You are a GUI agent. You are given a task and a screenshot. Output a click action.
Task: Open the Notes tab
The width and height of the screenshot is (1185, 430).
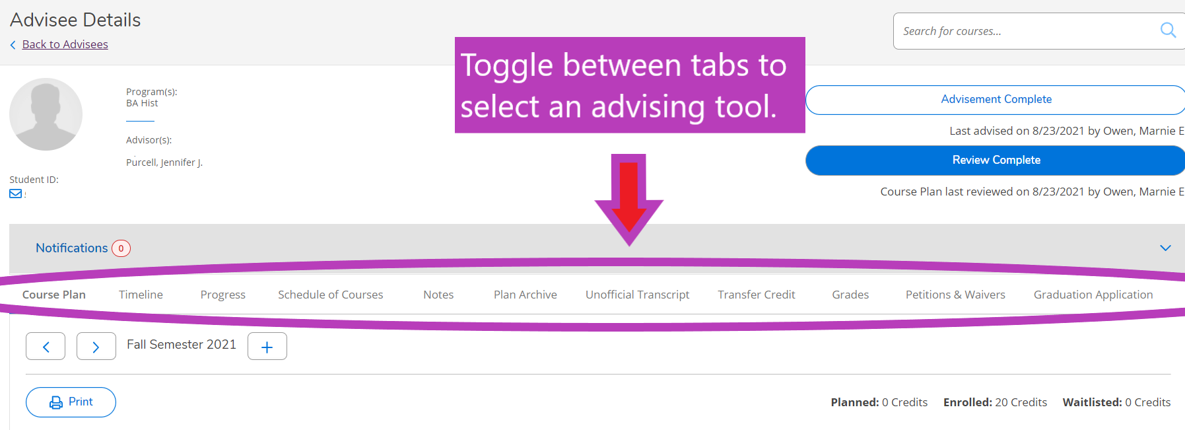438,295
